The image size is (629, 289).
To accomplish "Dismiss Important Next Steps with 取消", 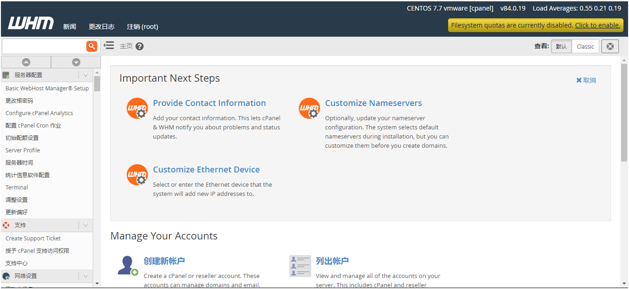I will tap(586, 80).
